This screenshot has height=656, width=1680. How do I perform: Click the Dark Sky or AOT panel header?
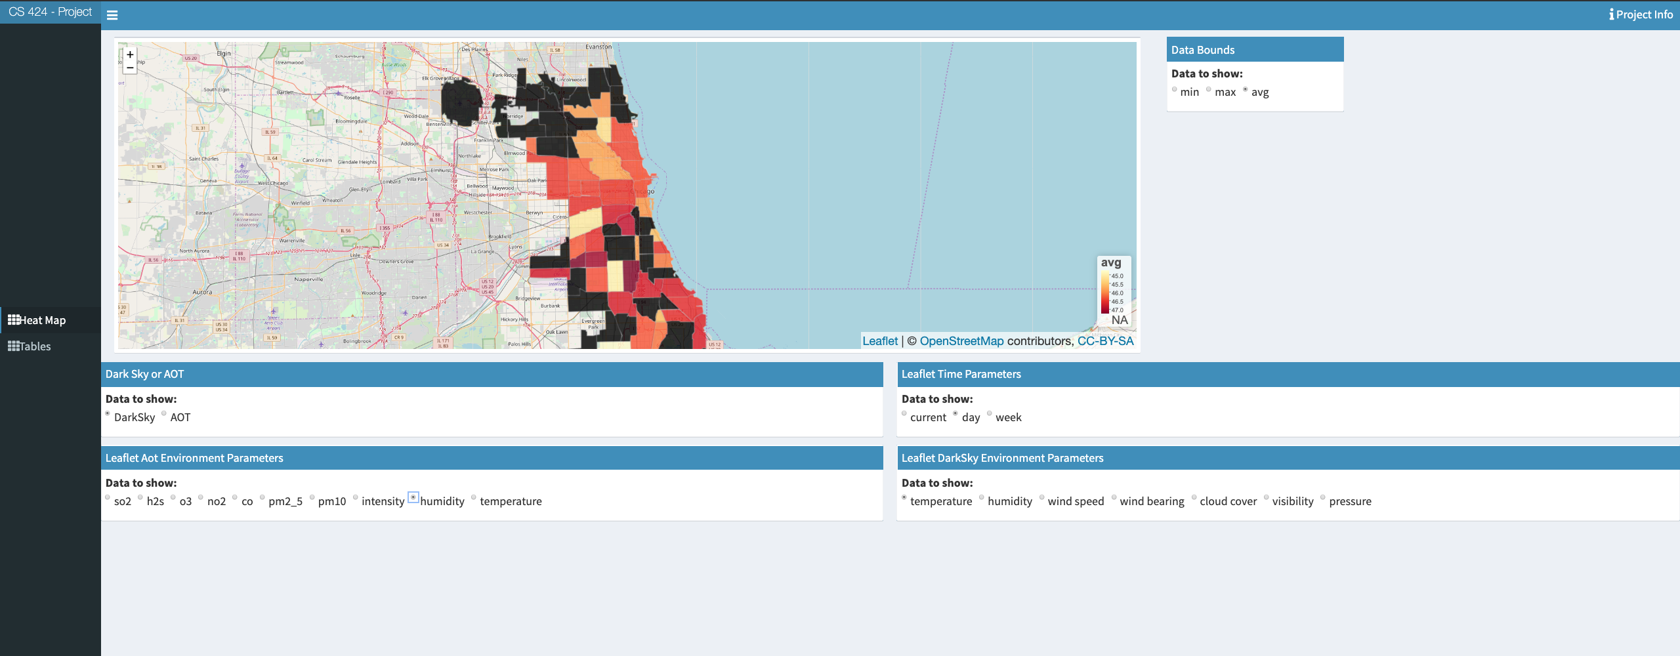coord(492,374)
